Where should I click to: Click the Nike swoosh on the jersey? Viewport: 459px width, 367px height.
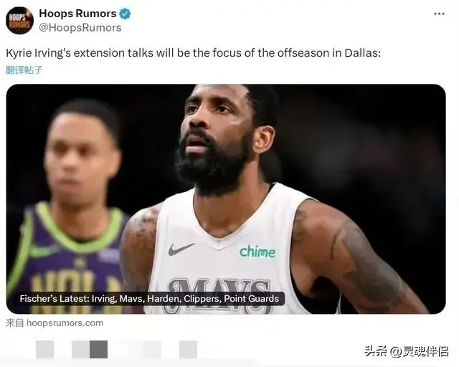(181, 249)
